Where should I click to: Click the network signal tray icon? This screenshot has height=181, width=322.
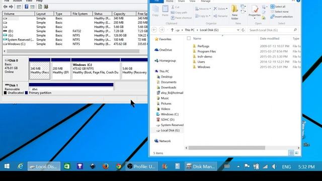pyautogui.click(x=265, y=166)
